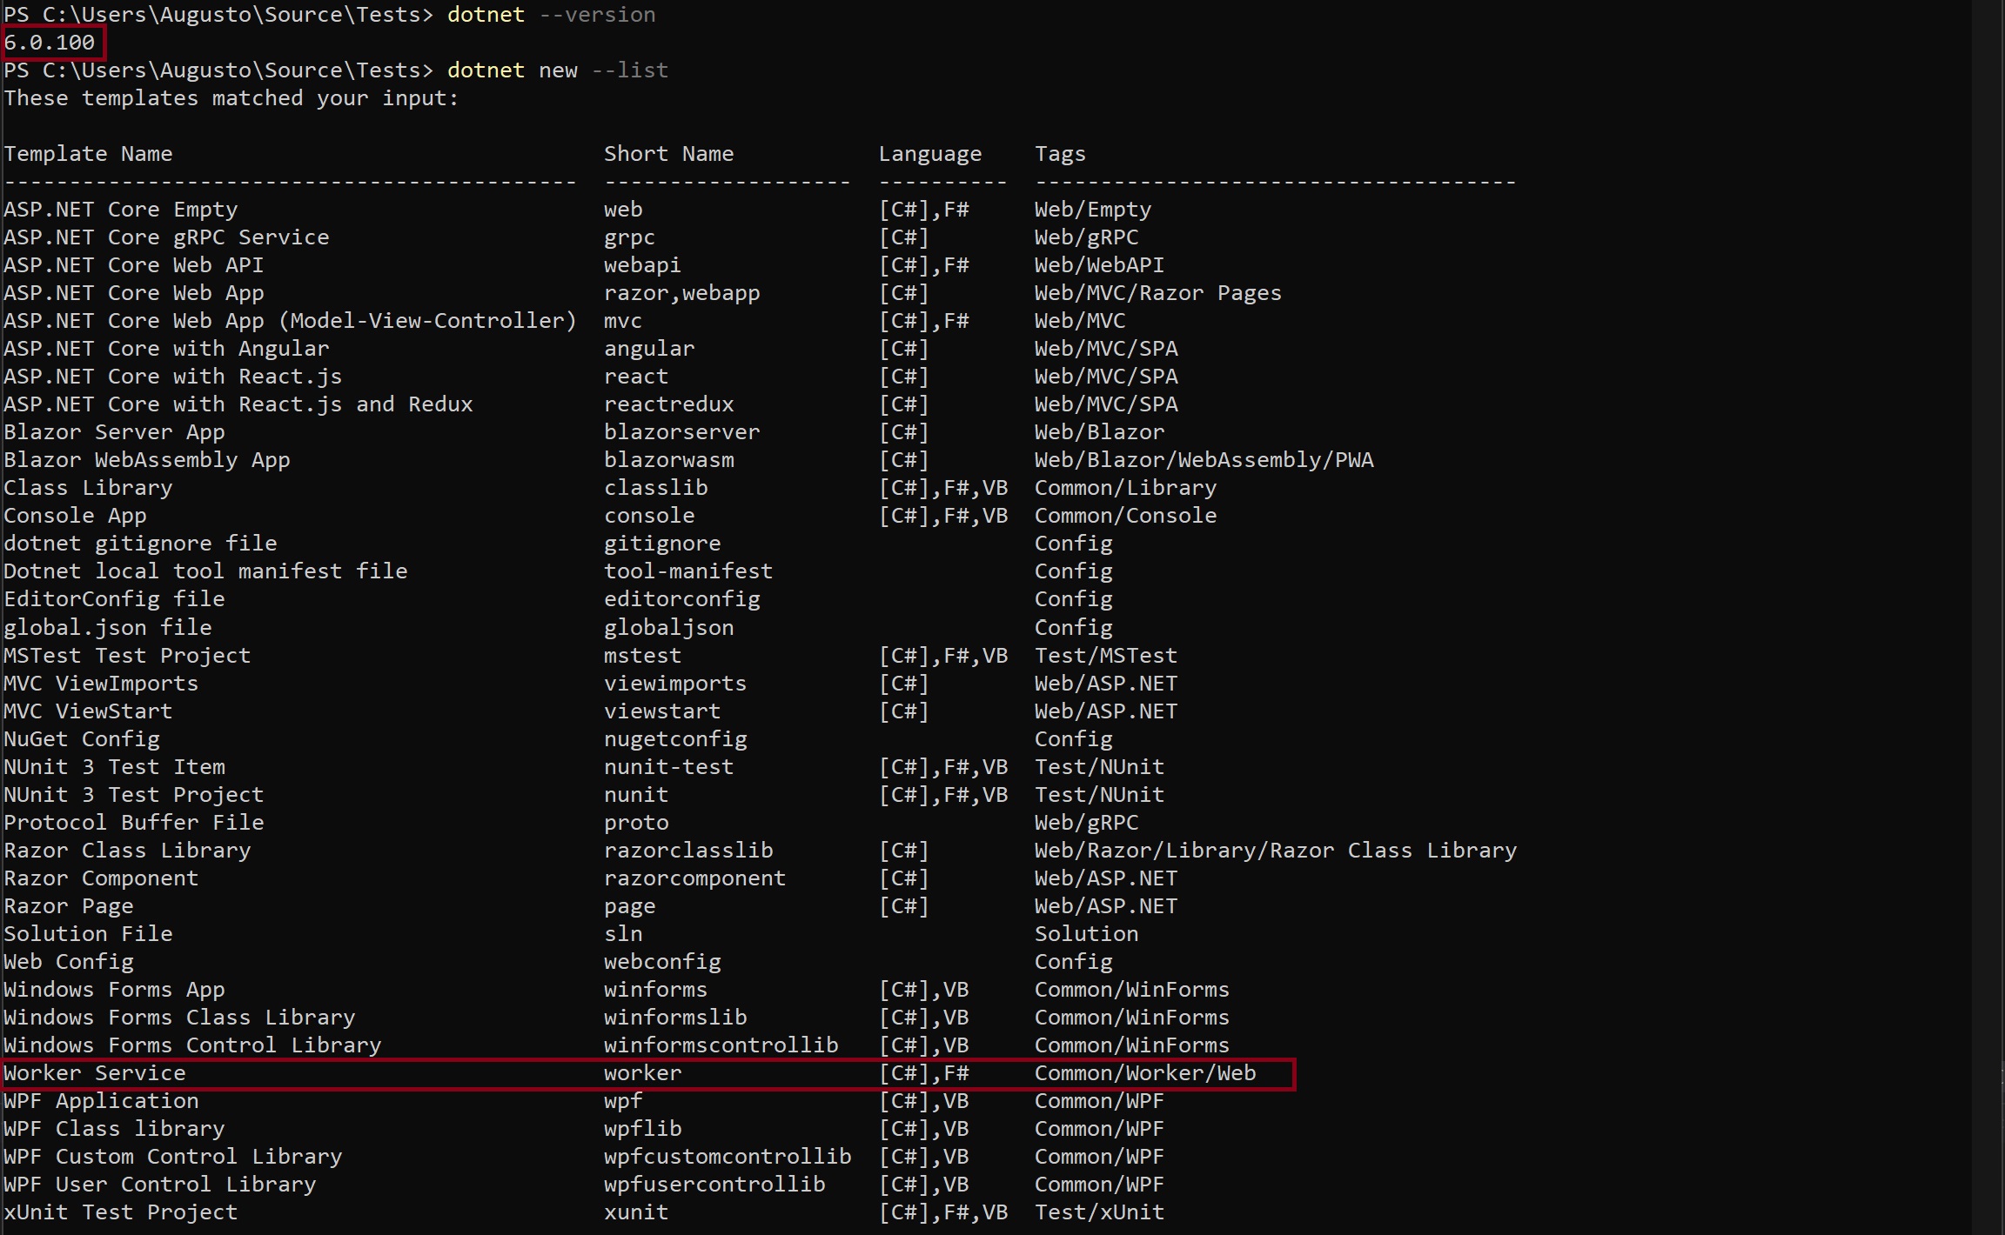Screen dimensions: 2005x1235
Task: Click the 'Language' column header
Action: click(929, 154)
